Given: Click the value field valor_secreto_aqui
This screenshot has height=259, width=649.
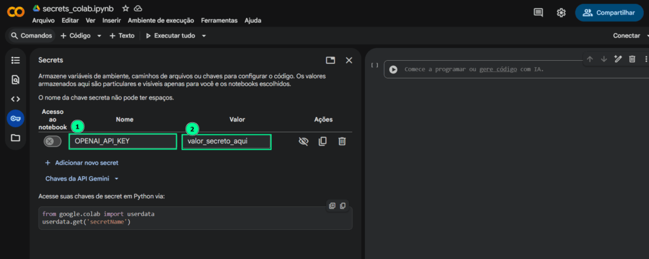Looking at the screenshot, I should point(226,141).
